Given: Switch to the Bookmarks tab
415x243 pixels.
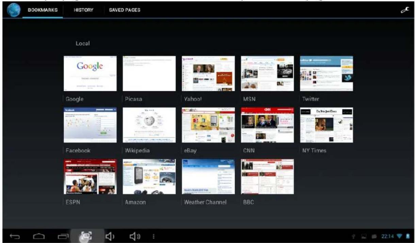Looking at the screenshot, I should click(43, 10).
